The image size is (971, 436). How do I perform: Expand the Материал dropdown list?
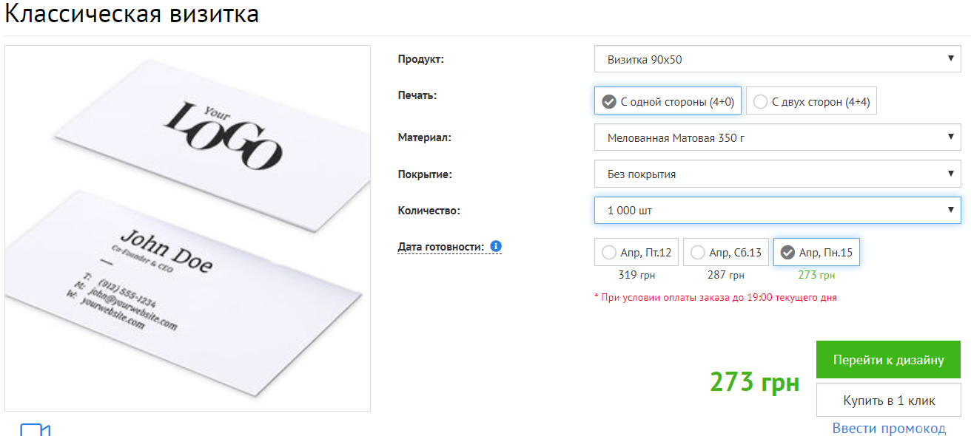[x=777, y=137]
